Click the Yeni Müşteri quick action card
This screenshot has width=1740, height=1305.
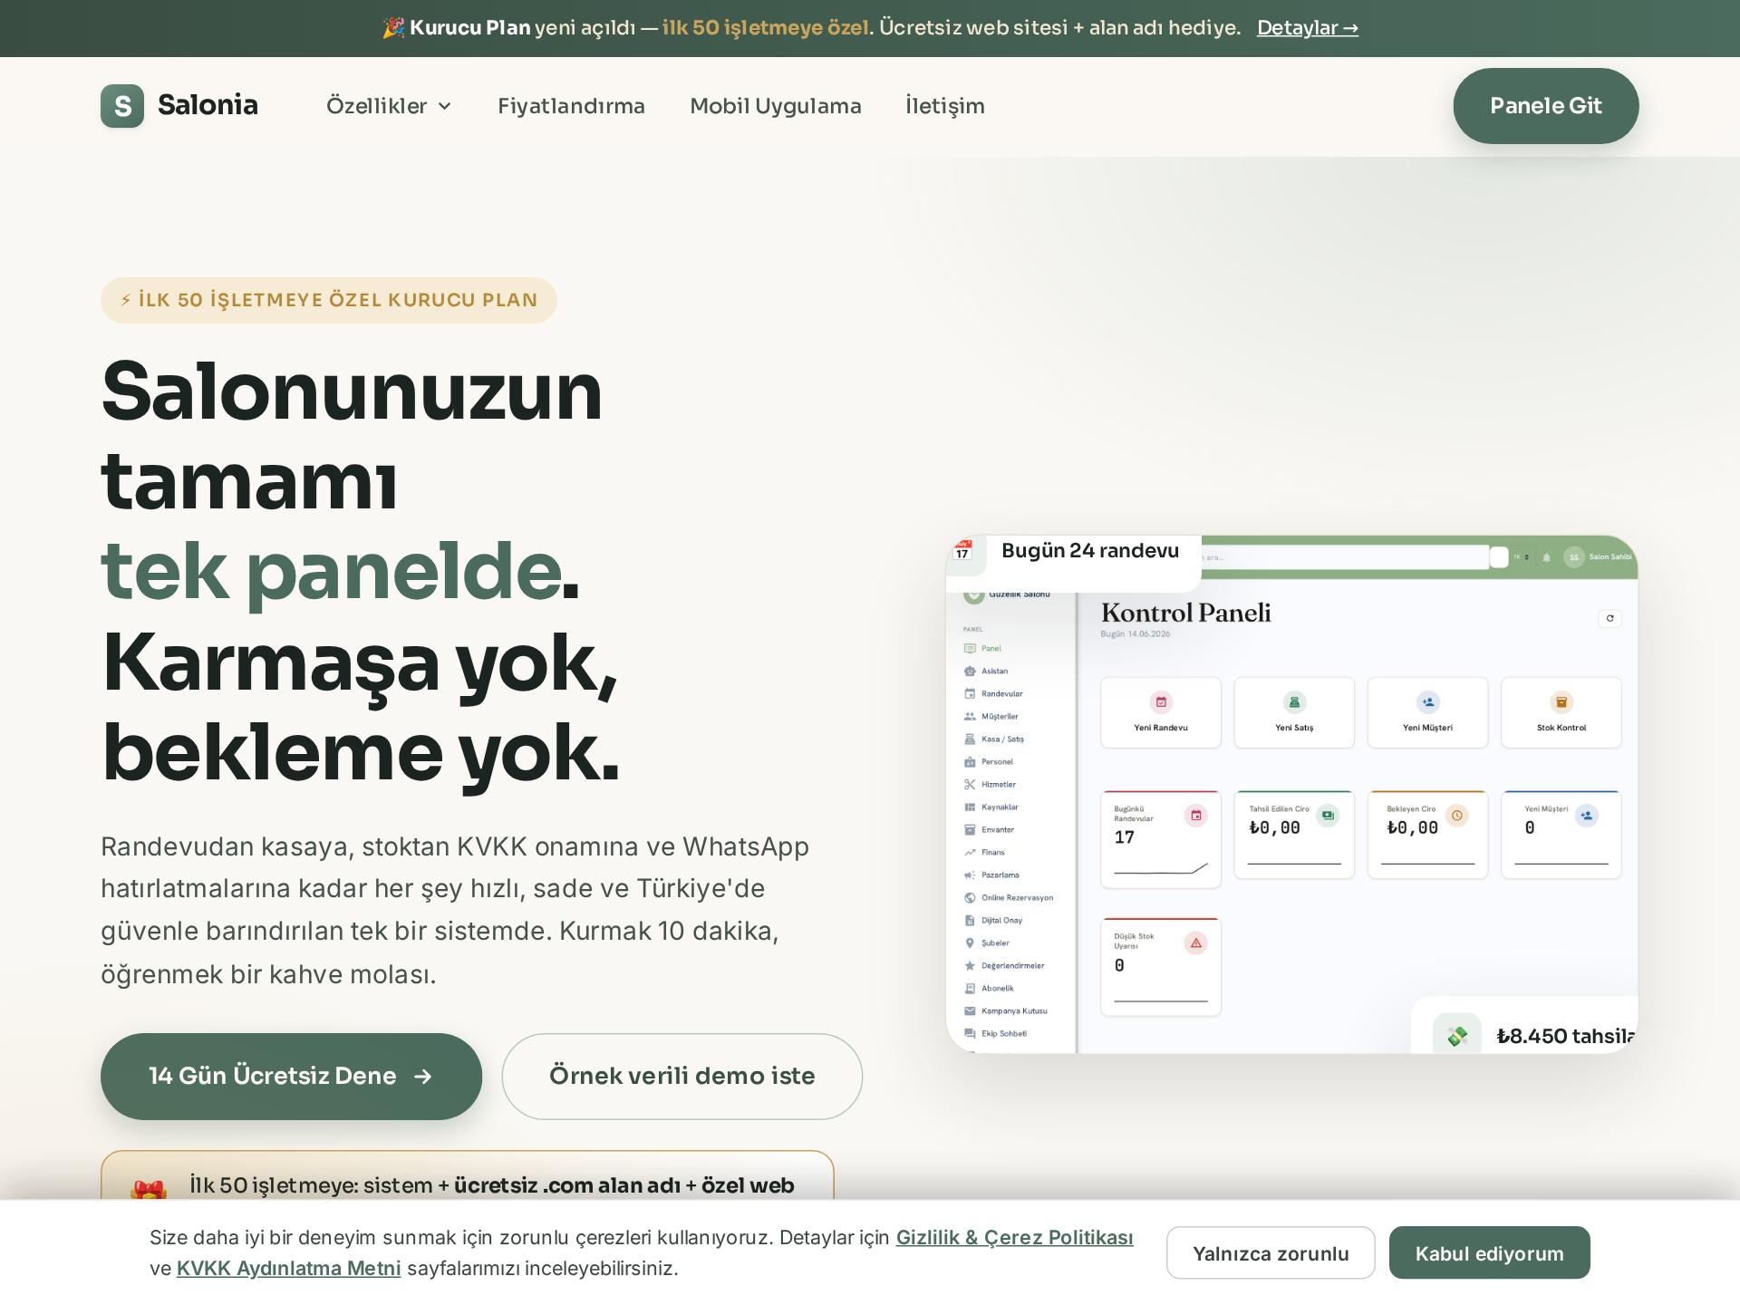[x=1427, y=712]
